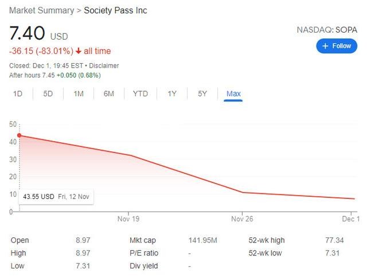
Task: Open the Disclaimer link
Action: 104,65
